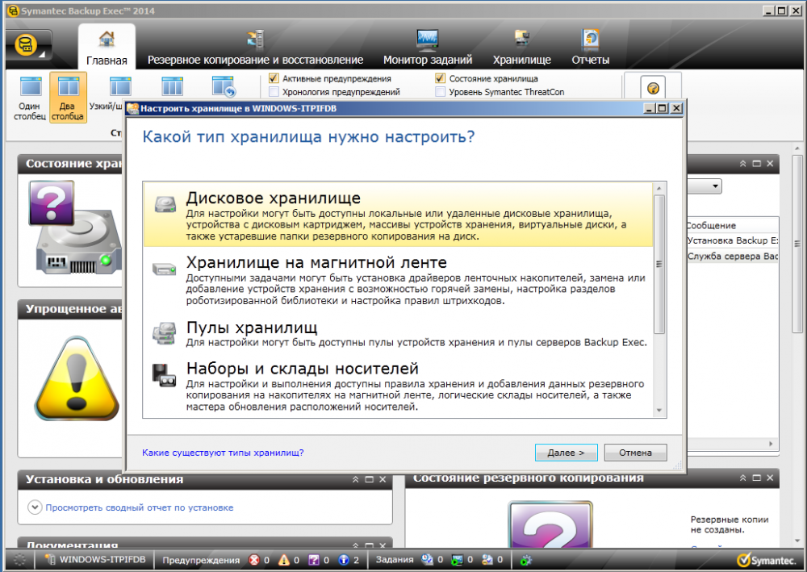Open the Backup Exec application button menu
Image resolution: width=807 pixels, height=572 pixels.
click(28, 47)
